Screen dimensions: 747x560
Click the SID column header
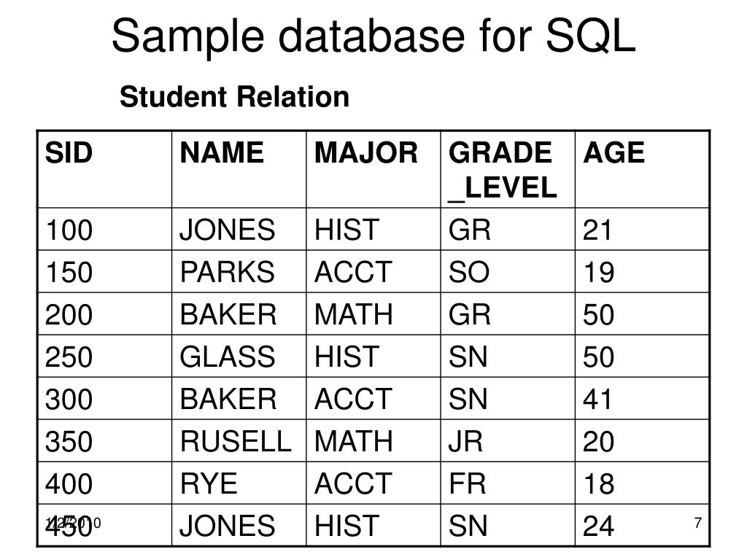click(x=69, y=154)
